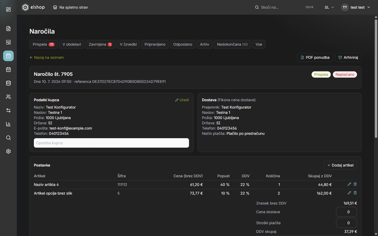
Task: Focus the Skoči na search field
Action: (x=284, y=7)
